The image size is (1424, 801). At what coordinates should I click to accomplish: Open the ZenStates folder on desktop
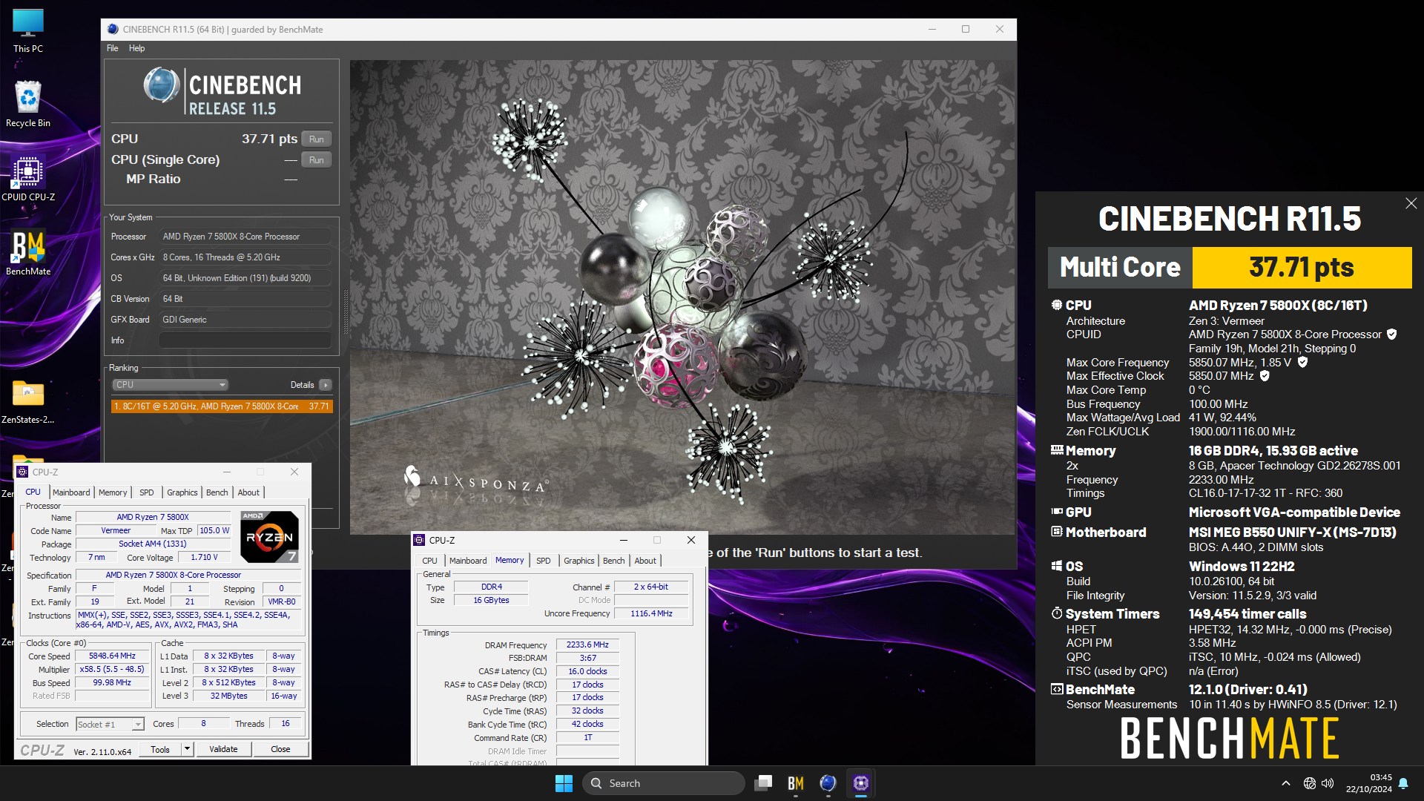pos(28,400)
